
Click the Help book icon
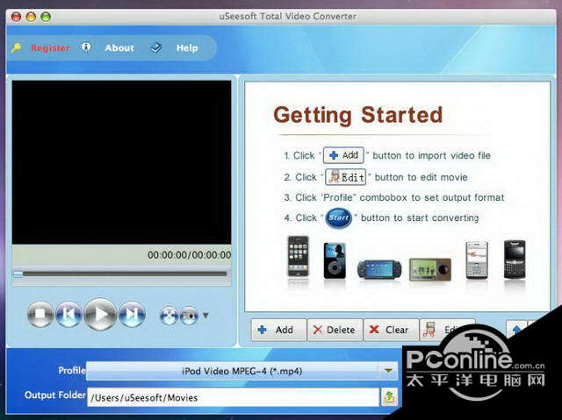[155, 47]
